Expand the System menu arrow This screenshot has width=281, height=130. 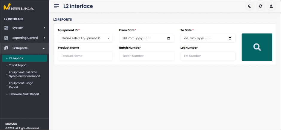(x=44, y=28)
